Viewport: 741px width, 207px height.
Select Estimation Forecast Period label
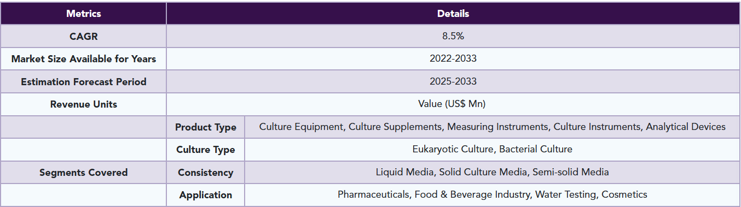[84, 81]
